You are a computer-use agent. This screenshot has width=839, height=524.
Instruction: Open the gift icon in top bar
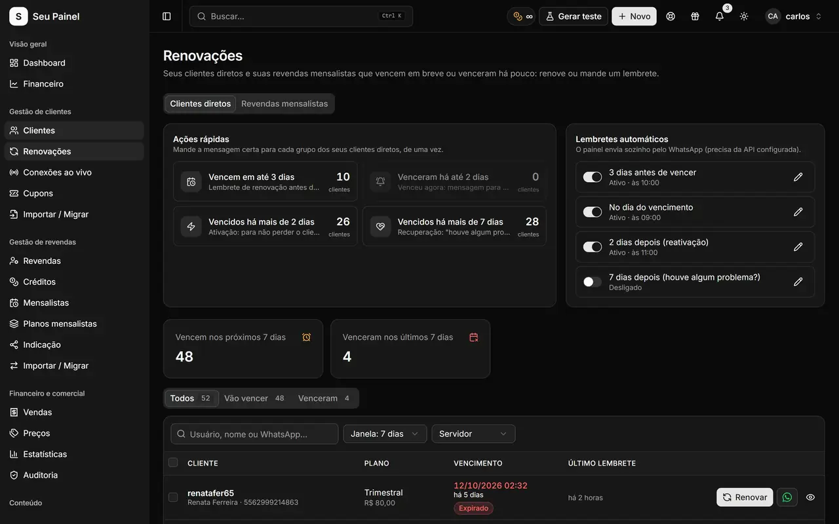click(x=695, y=16)
